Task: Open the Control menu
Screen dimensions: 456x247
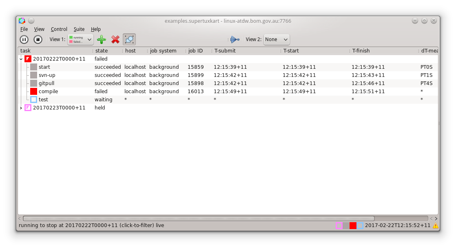Action: point(59,29)
